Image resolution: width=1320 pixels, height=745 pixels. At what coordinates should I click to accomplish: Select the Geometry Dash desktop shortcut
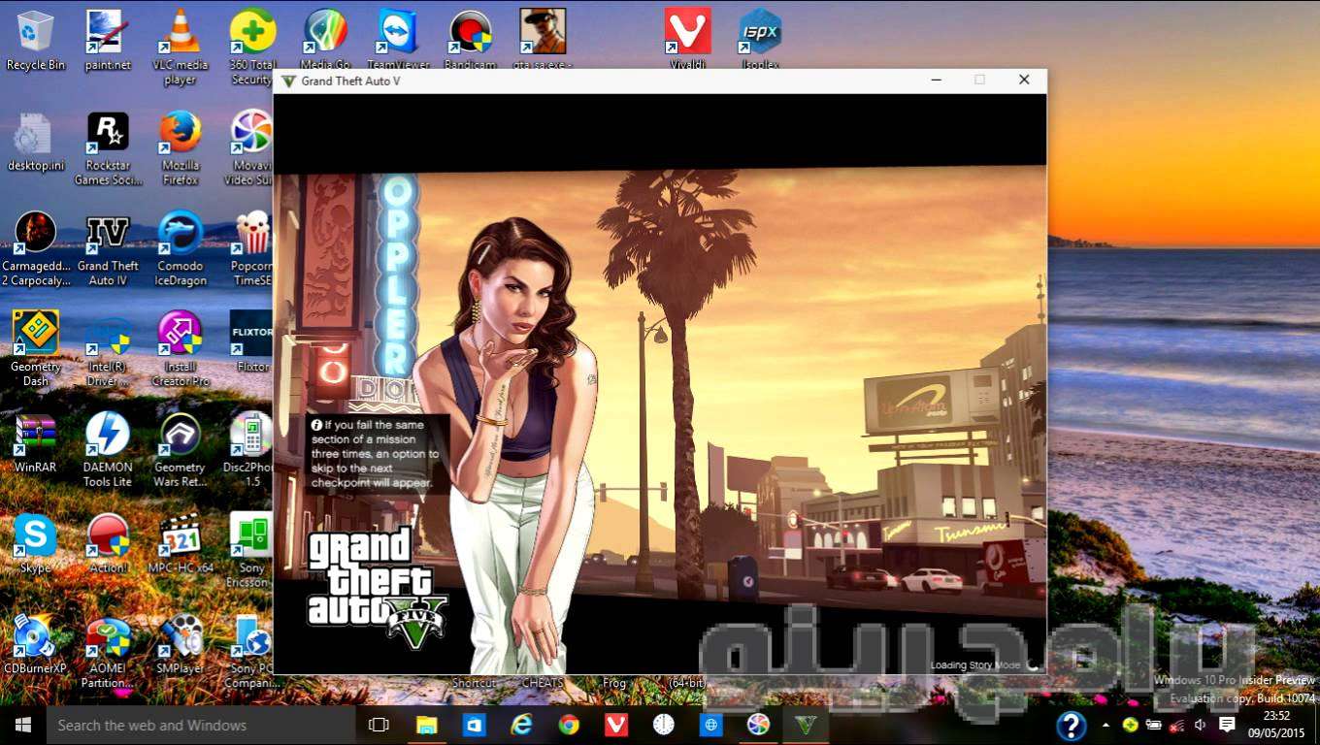pos(36,348)
